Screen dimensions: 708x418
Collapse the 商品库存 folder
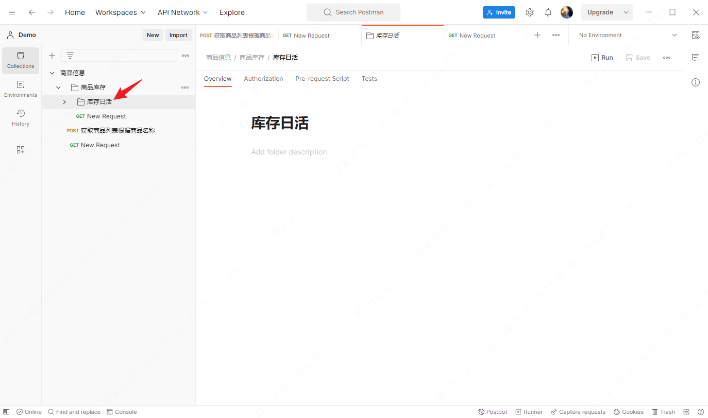click(58, 88)
